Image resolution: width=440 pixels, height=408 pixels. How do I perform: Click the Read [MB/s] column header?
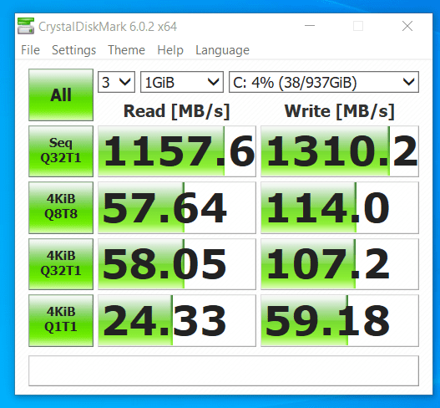(x=177, y=111)
